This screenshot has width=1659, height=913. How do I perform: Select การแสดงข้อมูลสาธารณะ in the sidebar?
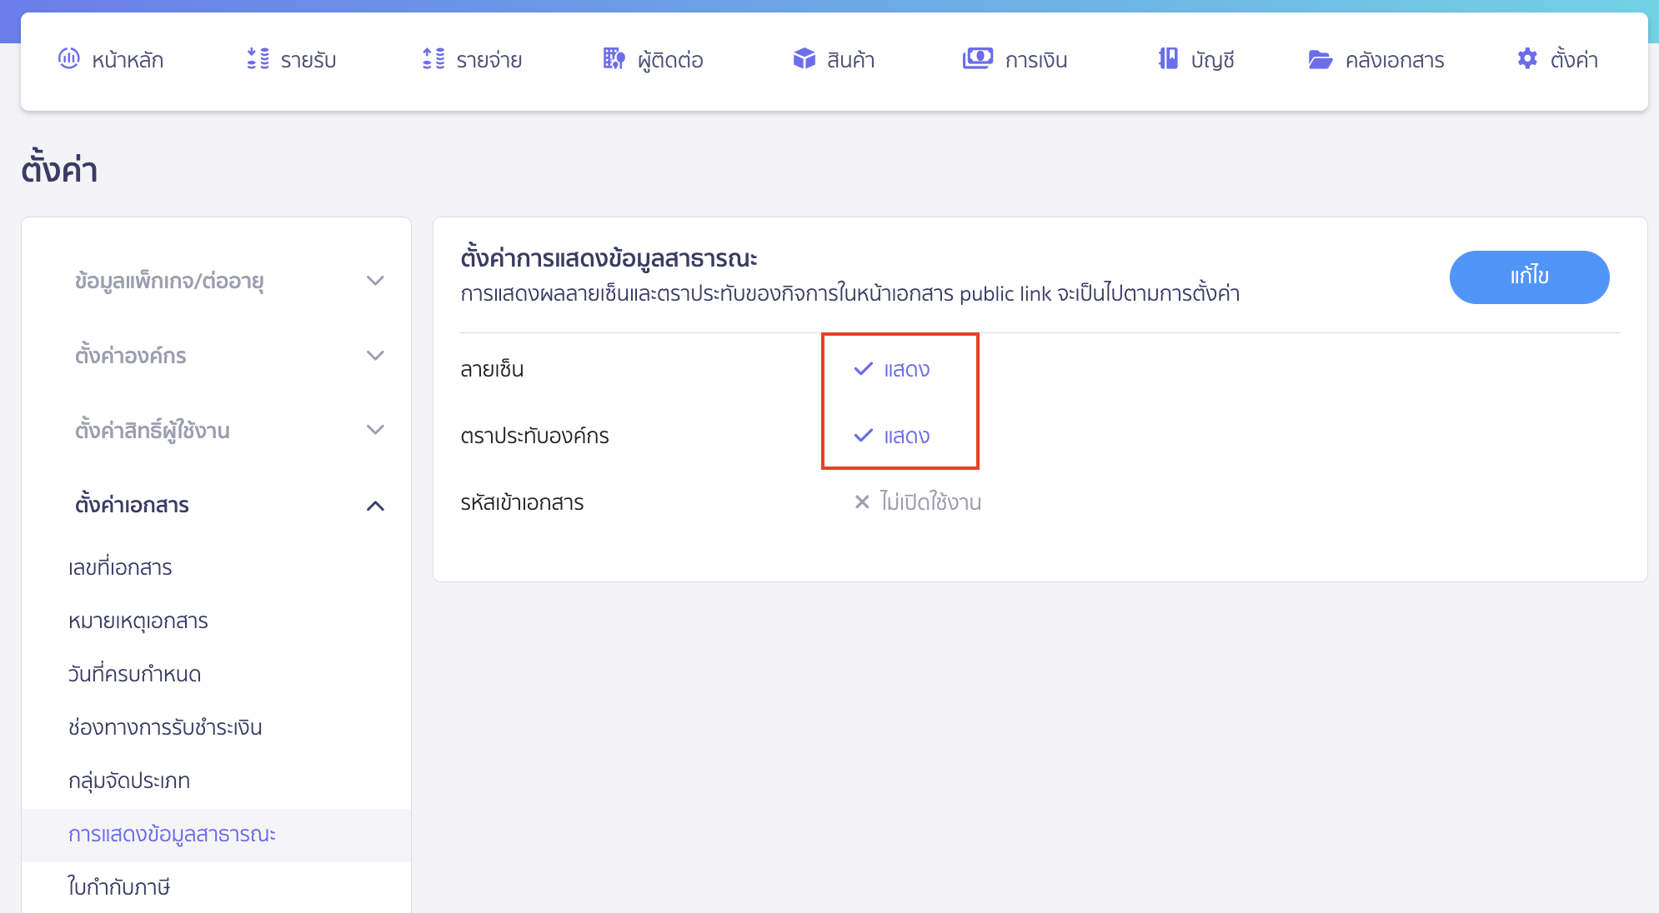(x=173, y=834)
